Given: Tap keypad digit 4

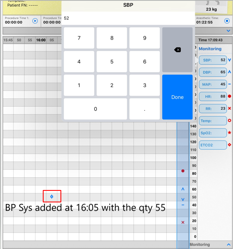Looking at the screenshot, I should pyautogui.click(x=79, y=61).
